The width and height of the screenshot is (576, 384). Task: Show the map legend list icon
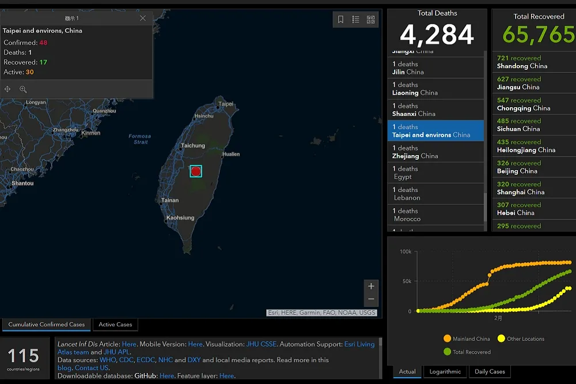pos(355,20)
